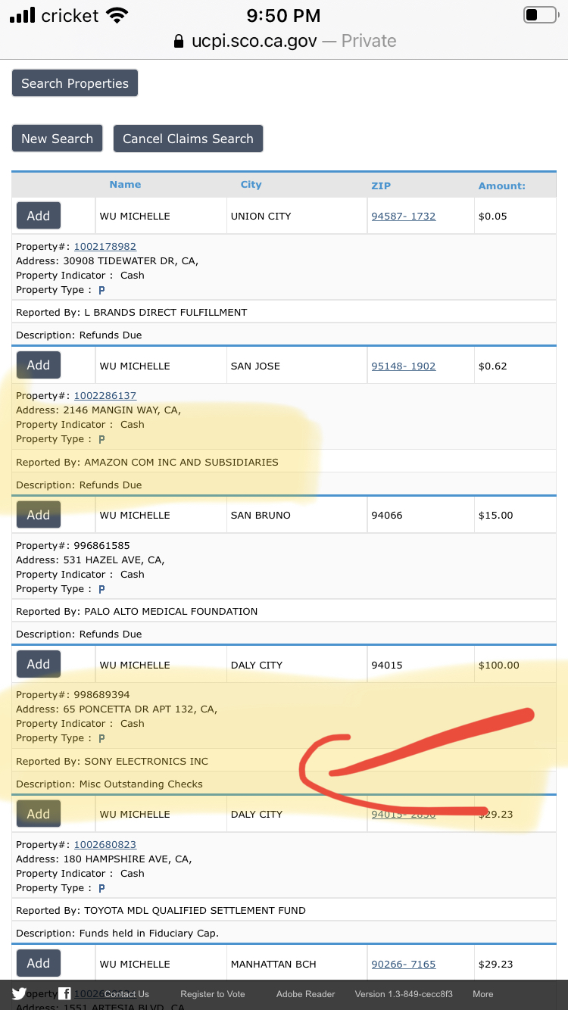Select Version 1.3-849-cecc8f3 footer text
This screenshot has height=1010, width=568.
[404, 994]
